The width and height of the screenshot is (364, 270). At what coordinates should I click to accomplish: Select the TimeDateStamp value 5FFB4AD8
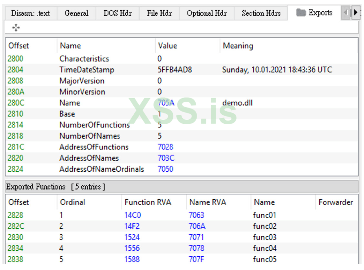pyautogui.click(x=175, y=70)
